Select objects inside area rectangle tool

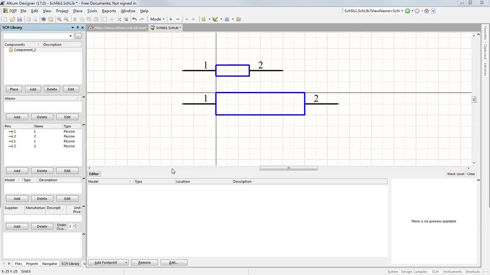[x=105, y=19]
